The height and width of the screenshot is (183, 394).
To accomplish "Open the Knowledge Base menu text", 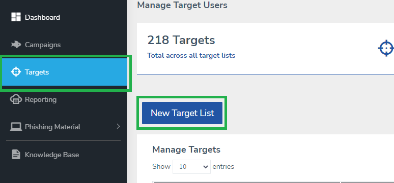I will click(x=52, y=155).
